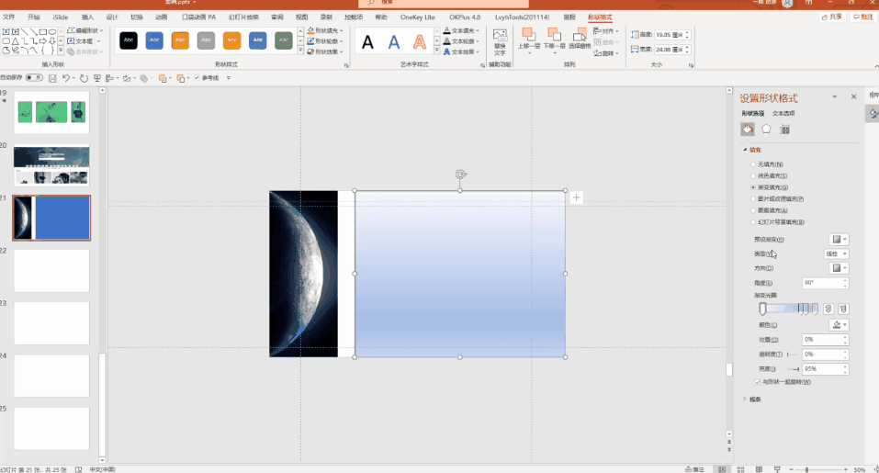Click the 角度 angle input field
The width and height of the screenshot is (879, 473).
pyautogui.click(x=825, y=283)
